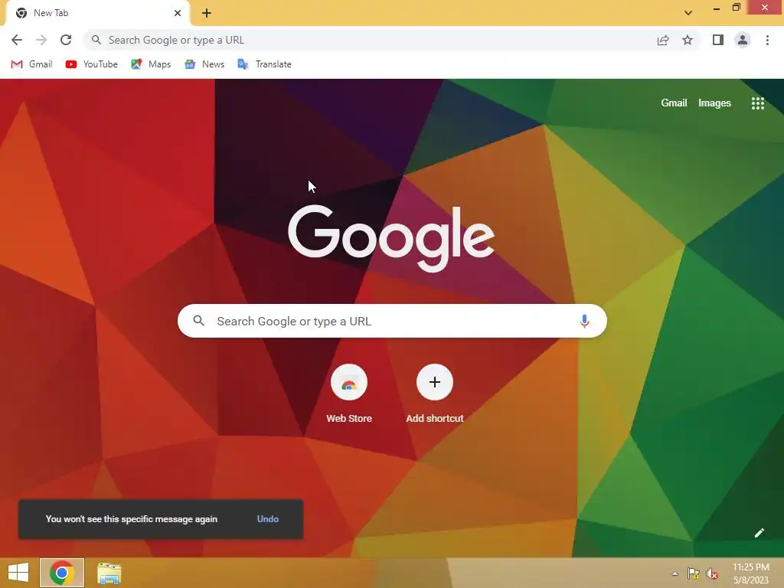Open Maps bookmark
The height and width of the screenshot is (588, 784).
[151, 64]
